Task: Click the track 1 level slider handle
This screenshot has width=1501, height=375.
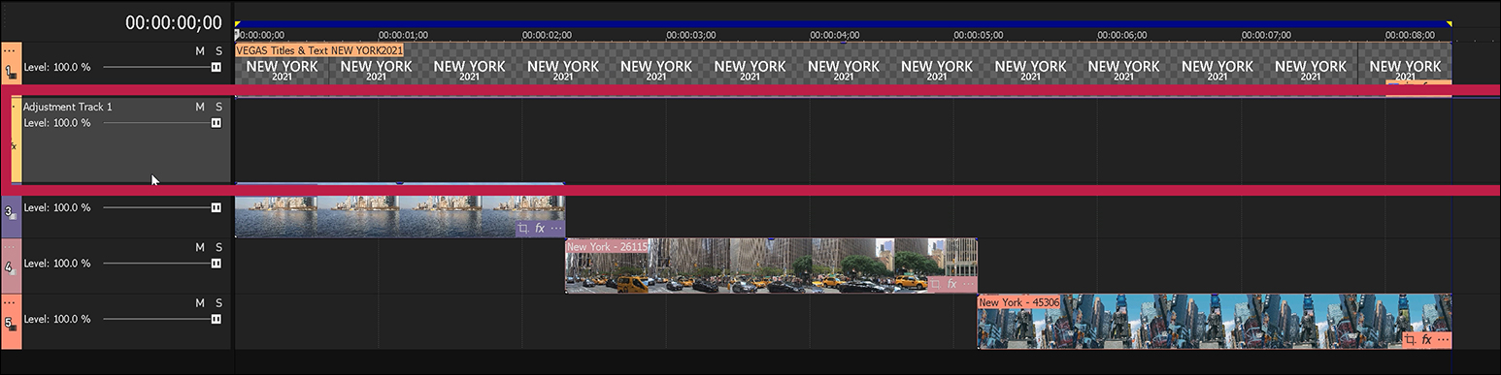Action: point(216,68)
